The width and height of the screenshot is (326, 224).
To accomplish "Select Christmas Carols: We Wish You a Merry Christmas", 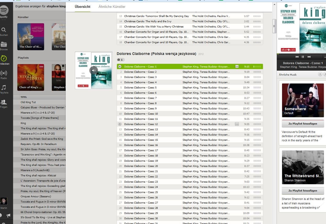I will click(190, 27).
